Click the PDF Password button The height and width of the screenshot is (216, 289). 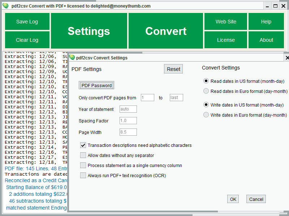coord(96,85)
